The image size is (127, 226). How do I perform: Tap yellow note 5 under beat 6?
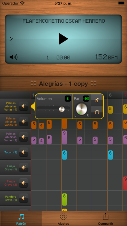click(110, 110)
